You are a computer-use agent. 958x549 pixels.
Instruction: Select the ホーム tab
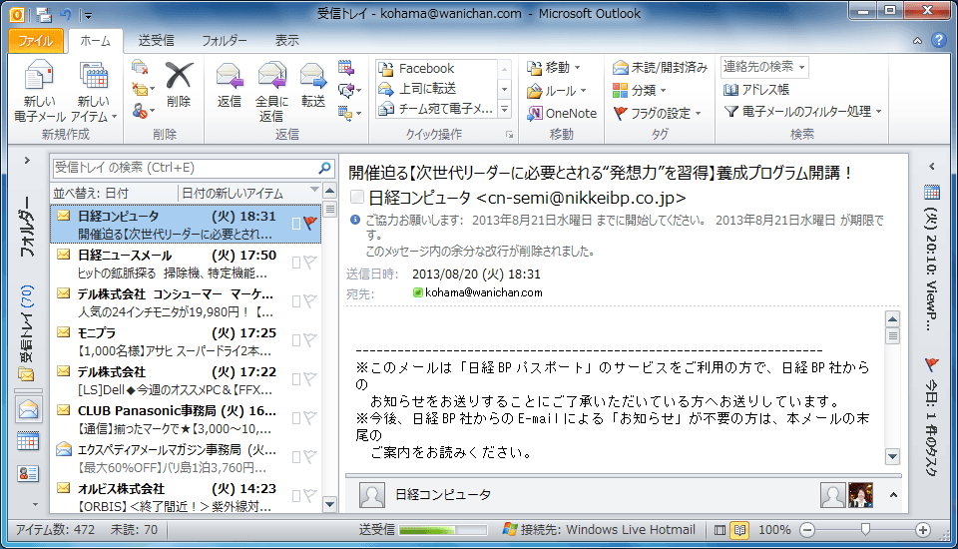pyautogui.click(x=96, y=41)
